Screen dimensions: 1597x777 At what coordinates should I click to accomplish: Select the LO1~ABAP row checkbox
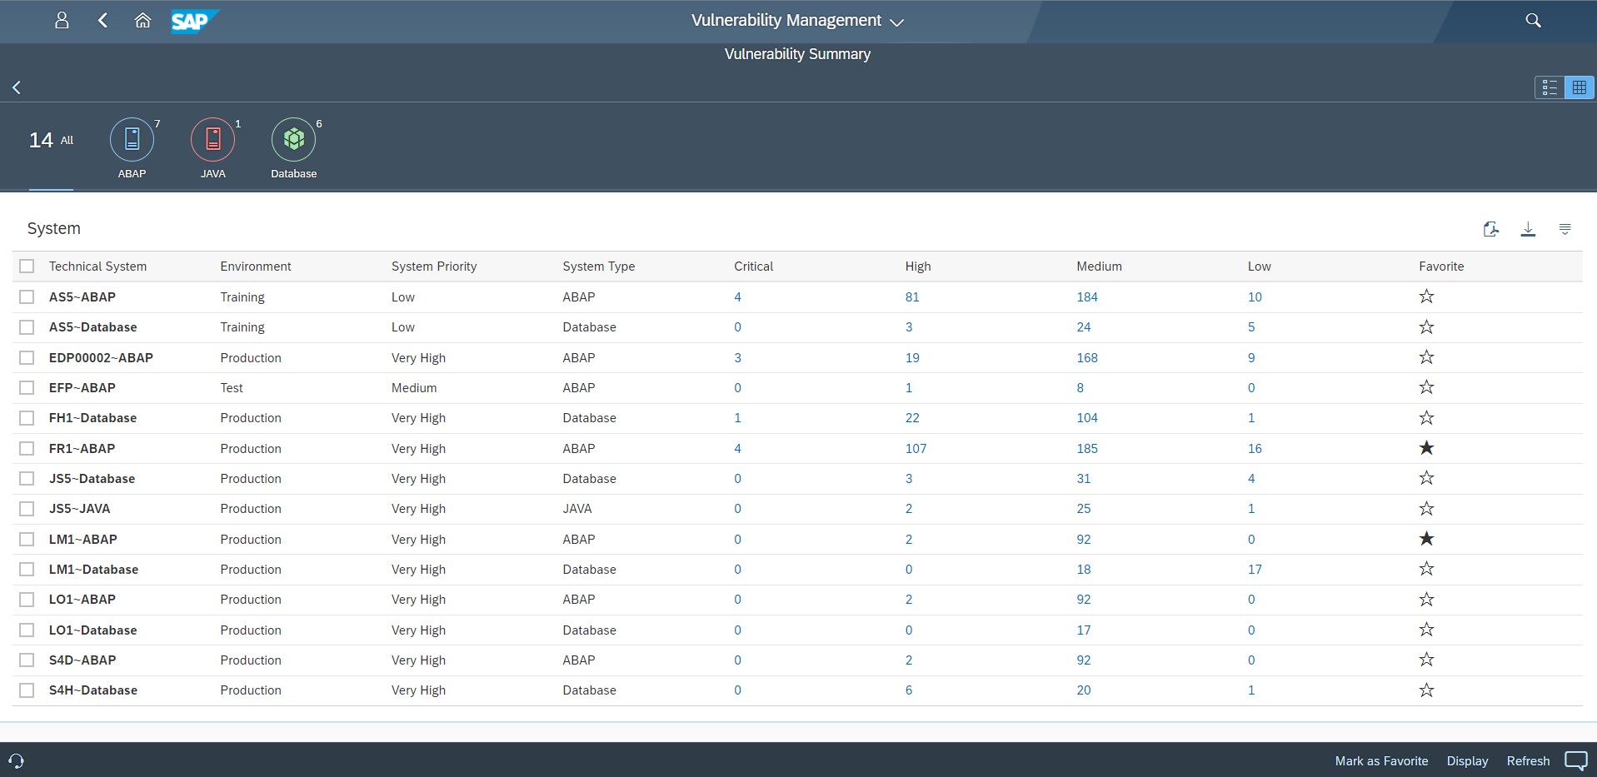coord(27,599)
